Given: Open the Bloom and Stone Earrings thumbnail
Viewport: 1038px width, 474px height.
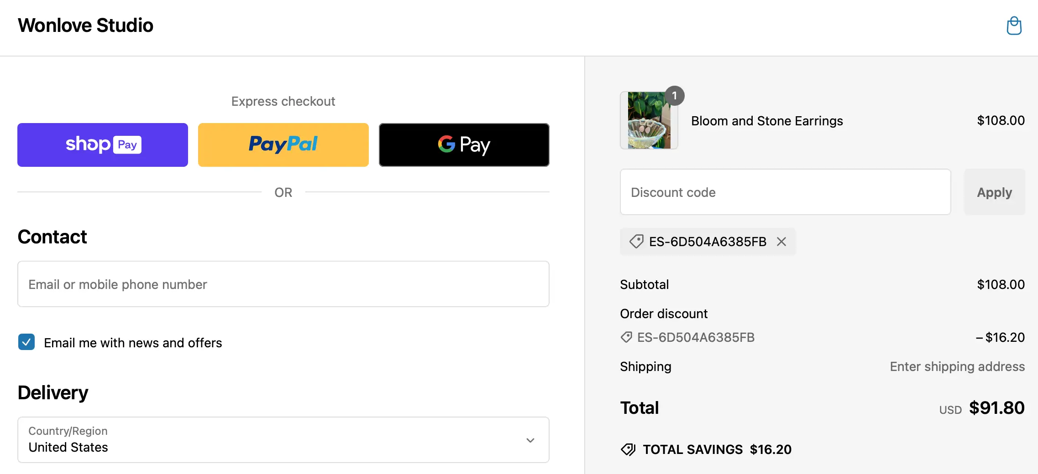Looking at the screenshot, I should pos(649,120).
